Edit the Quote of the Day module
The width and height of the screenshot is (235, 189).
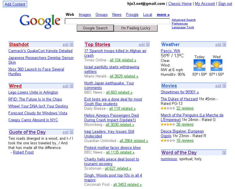tap(66, 132)
